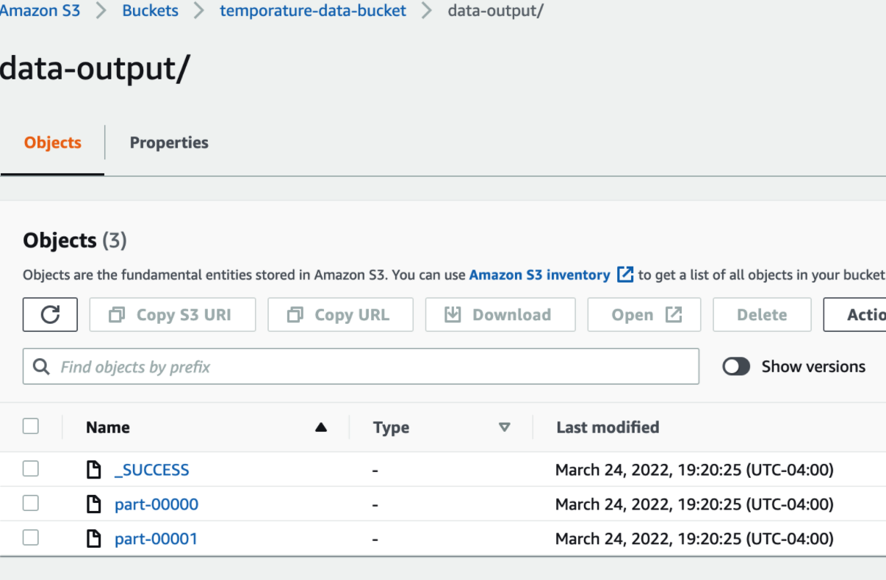Check the part-00000 object checkbox
Screen dimensions: 886x580
(31, 503)
